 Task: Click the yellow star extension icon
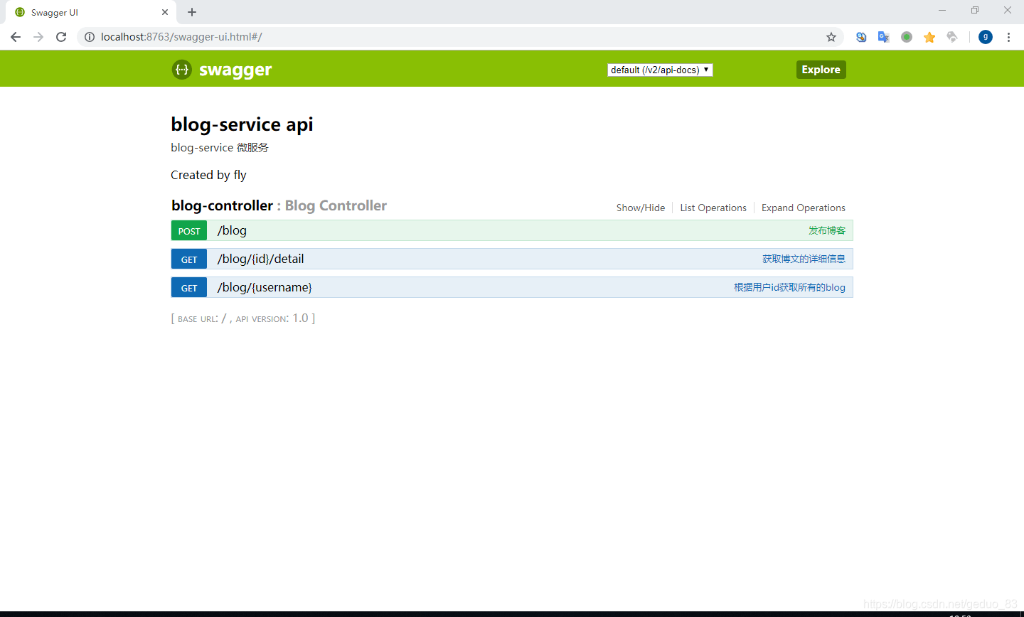pos(929,37)
